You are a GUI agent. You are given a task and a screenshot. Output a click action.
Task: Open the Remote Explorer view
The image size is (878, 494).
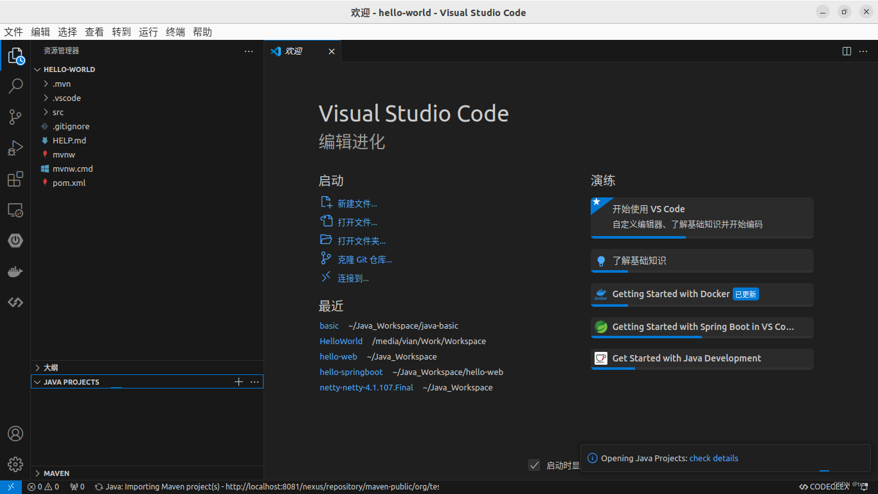15,210
